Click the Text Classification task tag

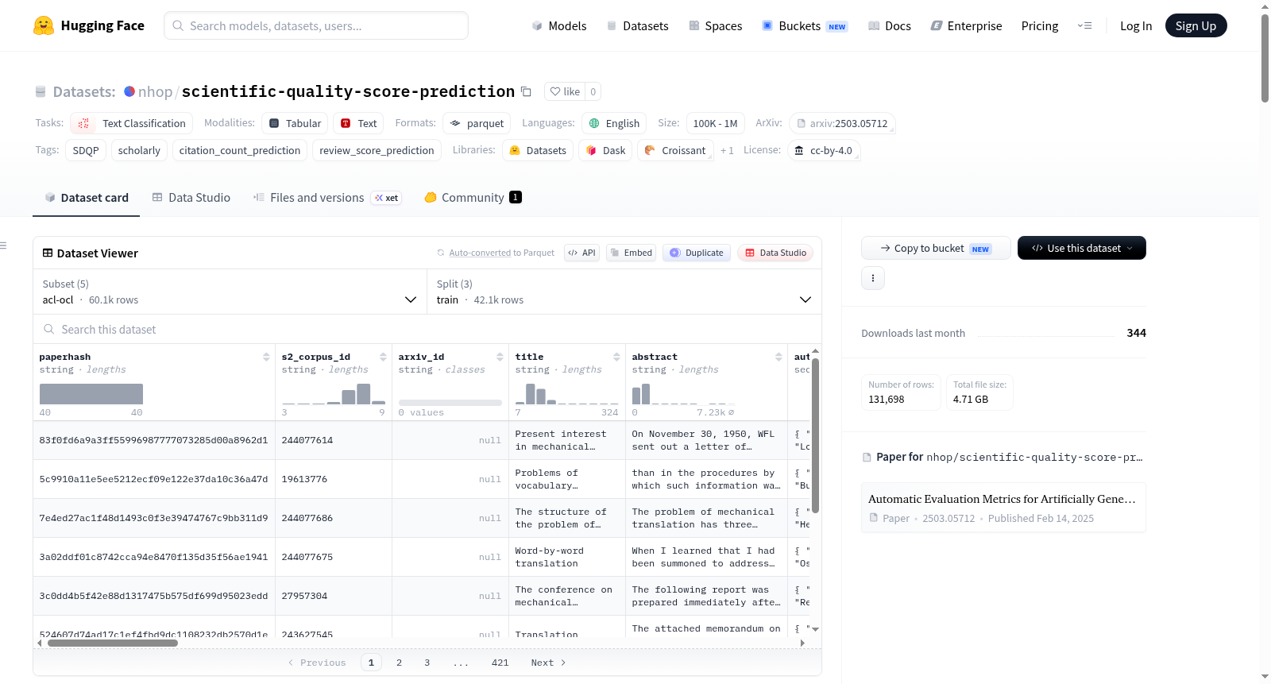[x=132, y=123]
